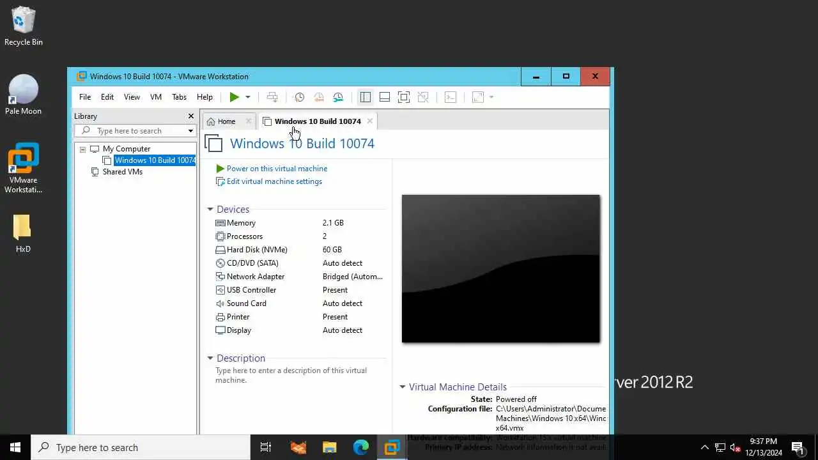The width and height of the screenshot is (818, 460).
Task: Open the notification center icon
Action: click(x=798, y=448)
